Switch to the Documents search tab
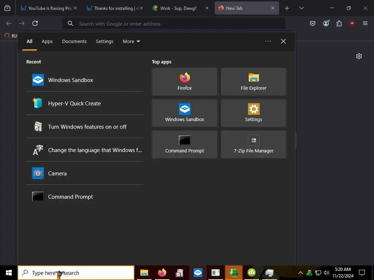The width and height of the screenshot is (374, 280). [75, 42]
